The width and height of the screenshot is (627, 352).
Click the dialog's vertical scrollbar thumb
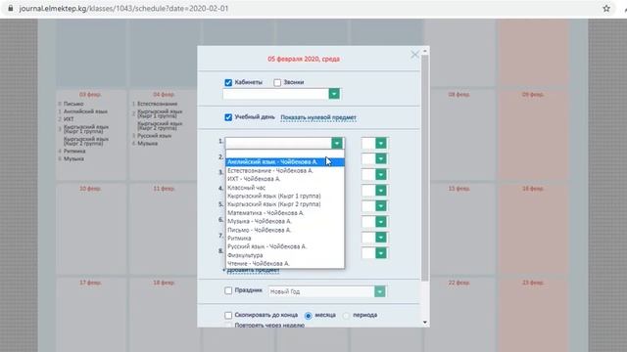424,167
